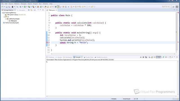Open the Run menu

(40, 4)
